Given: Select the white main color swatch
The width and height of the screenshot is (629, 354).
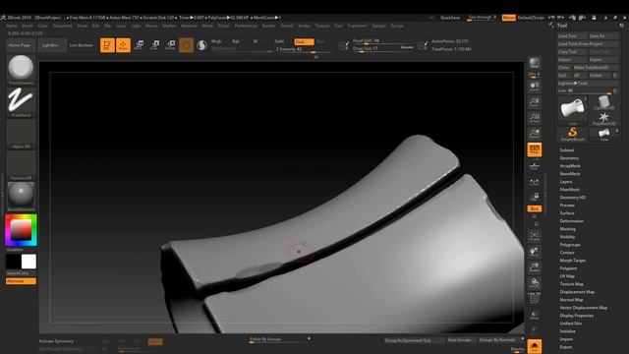Looking at the screenshot, I should tap(29, 262).
